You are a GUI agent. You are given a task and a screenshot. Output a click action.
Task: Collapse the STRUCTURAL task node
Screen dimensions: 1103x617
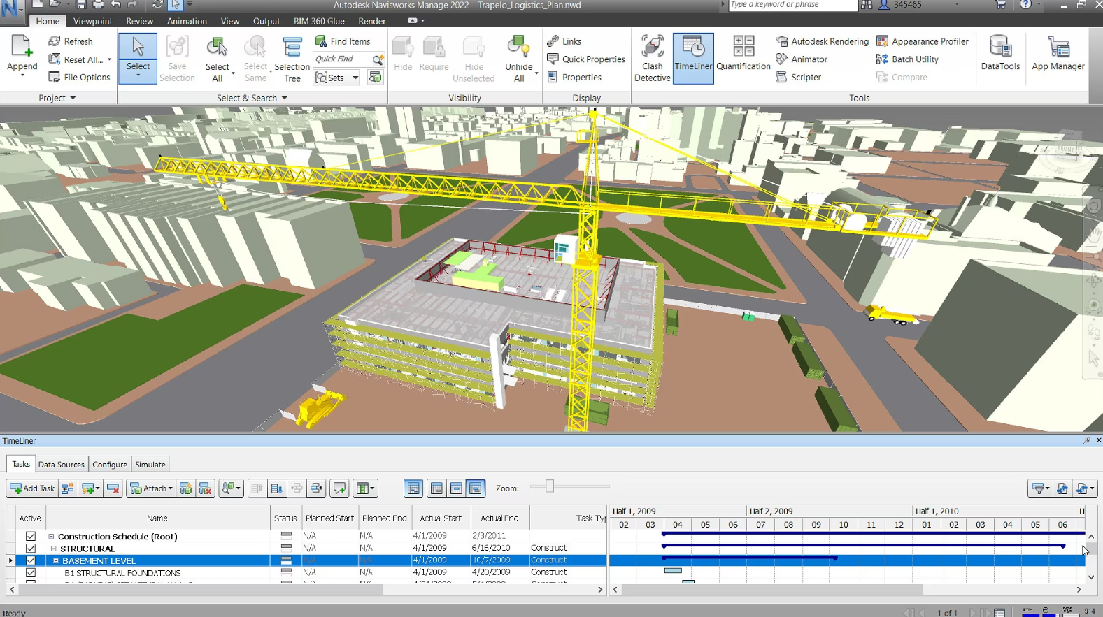coord(54,549)
